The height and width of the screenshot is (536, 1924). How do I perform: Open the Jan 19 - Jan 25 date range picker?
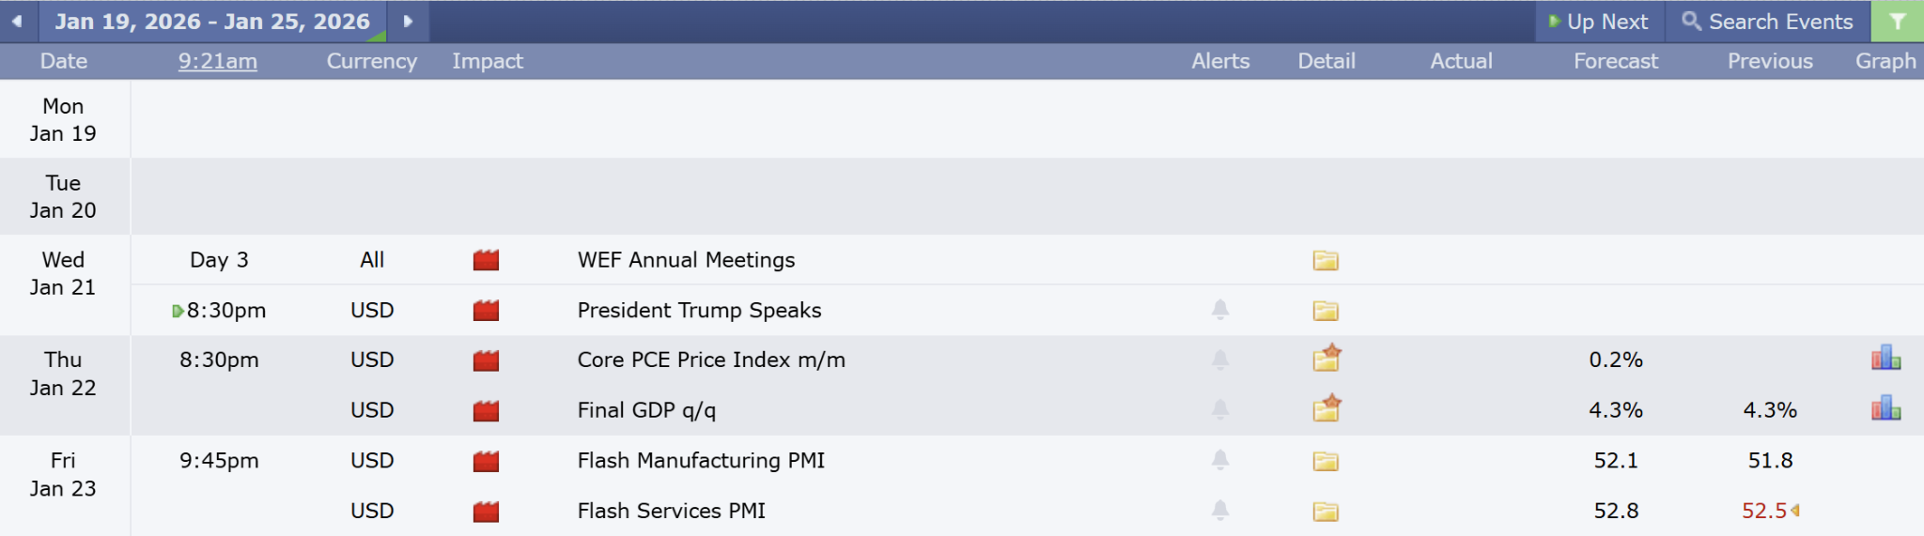point(212,22)
